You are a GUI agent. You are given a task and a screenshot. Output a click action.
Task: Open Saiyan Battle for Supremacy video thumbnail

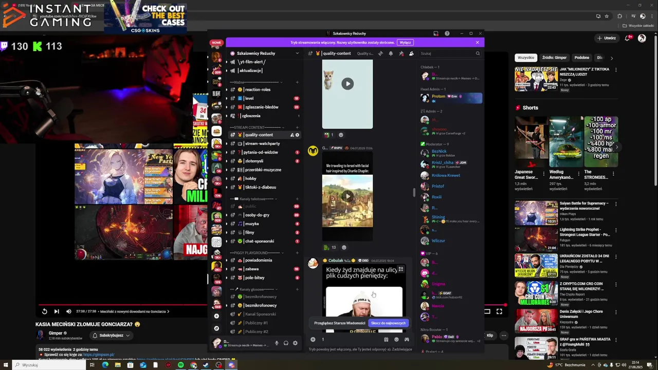coord(536,213)
